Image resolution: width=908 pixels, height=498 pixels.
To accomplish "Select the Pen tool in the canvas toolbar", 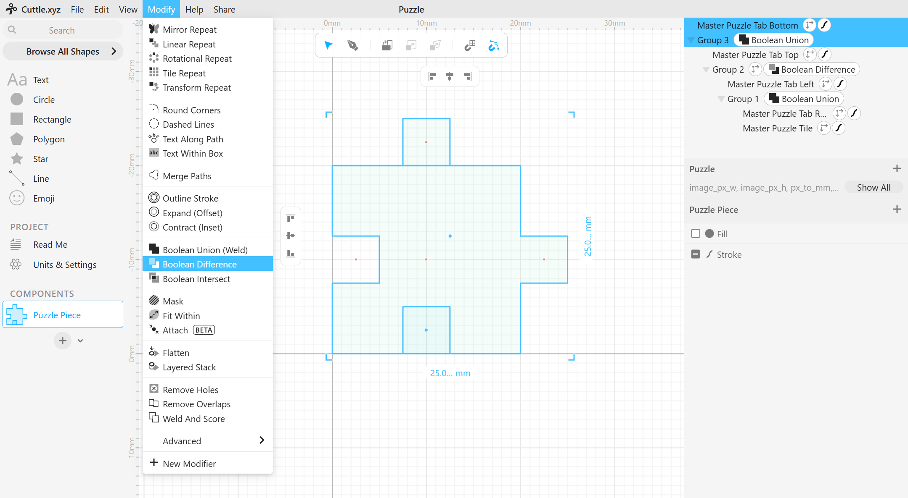I will coord(353,45).
